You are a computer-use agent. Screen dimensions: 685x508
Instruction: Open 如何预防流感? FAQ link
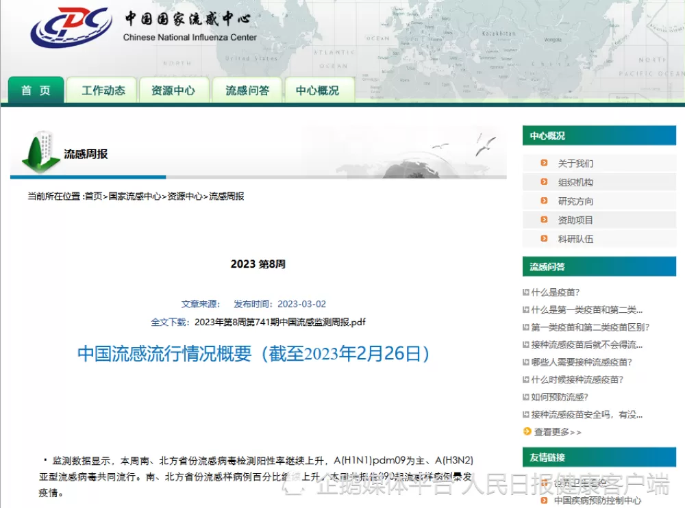560,397
